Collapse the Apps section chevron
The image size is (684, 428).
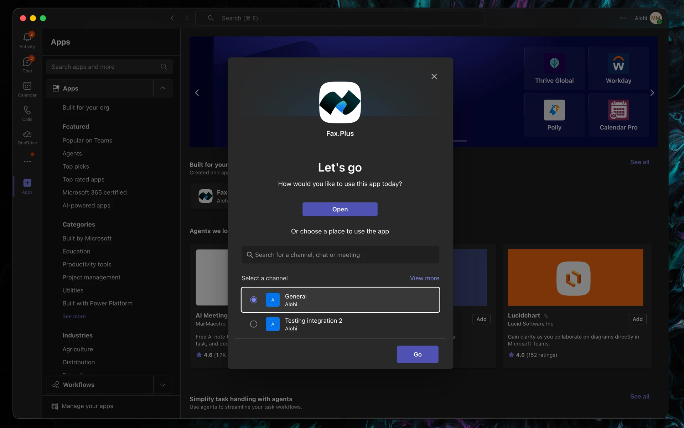(162, 88)
